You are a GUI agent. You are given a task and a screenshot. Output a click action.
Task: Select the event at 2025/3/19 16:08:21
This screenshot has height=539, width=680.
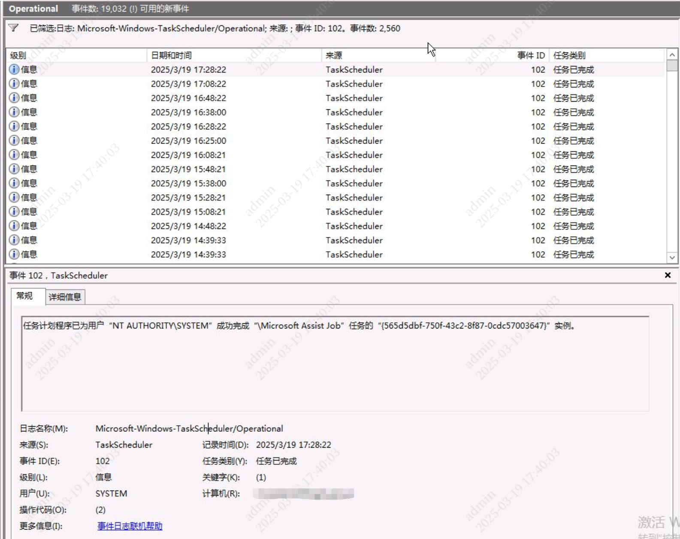pos(188,155)
